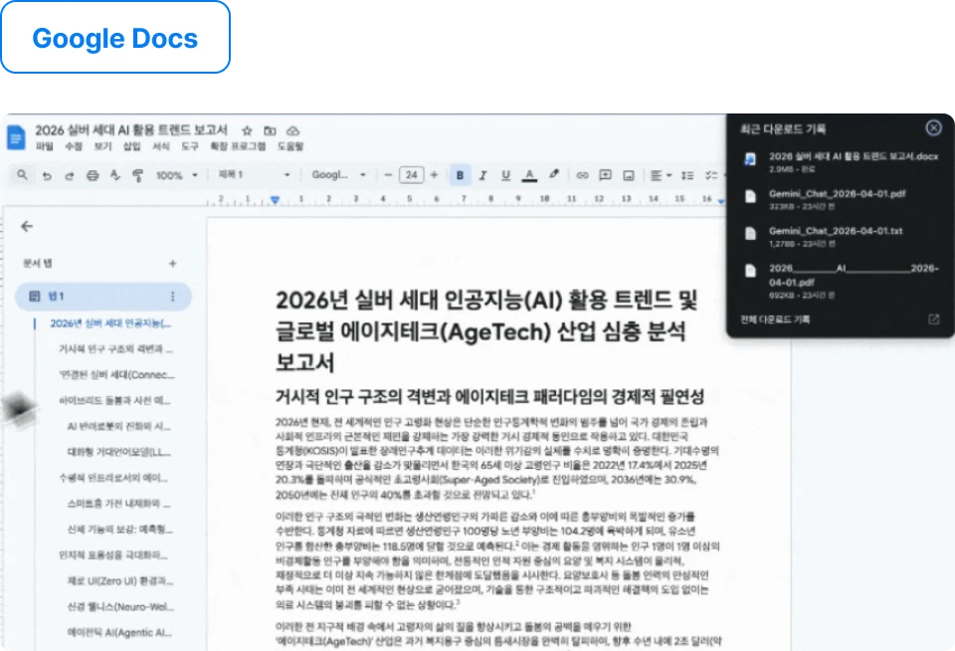Collapse the outline with the back arrow
Screen dimensions: 955x651
pyautogui.click(x=27, y=227)
